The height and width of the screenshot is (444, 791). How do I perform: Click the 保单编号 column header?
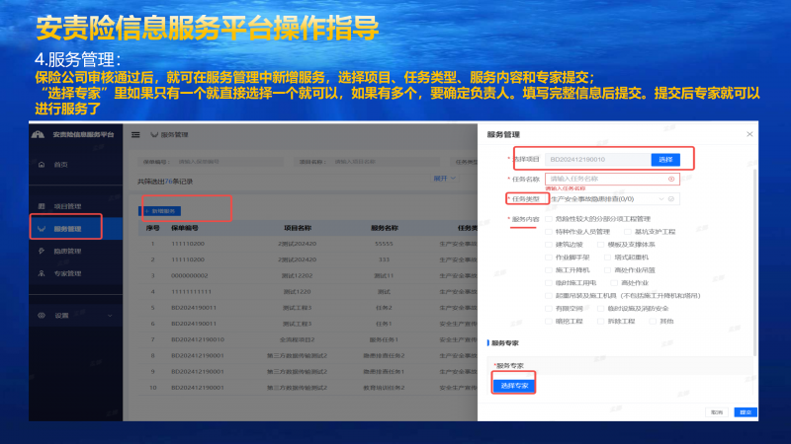click(x=185, y=228)
